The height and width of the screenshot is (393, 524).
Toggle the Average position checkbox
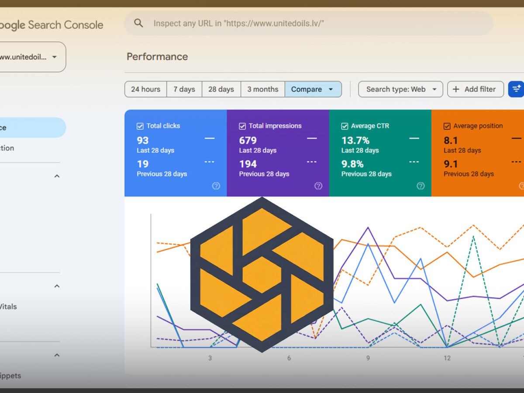tap(447, 126)
